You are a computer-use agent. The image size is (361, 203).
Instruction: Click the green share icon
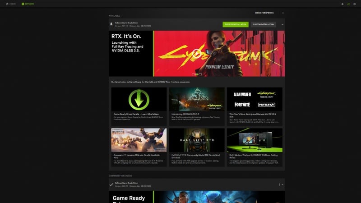point(348,4)
